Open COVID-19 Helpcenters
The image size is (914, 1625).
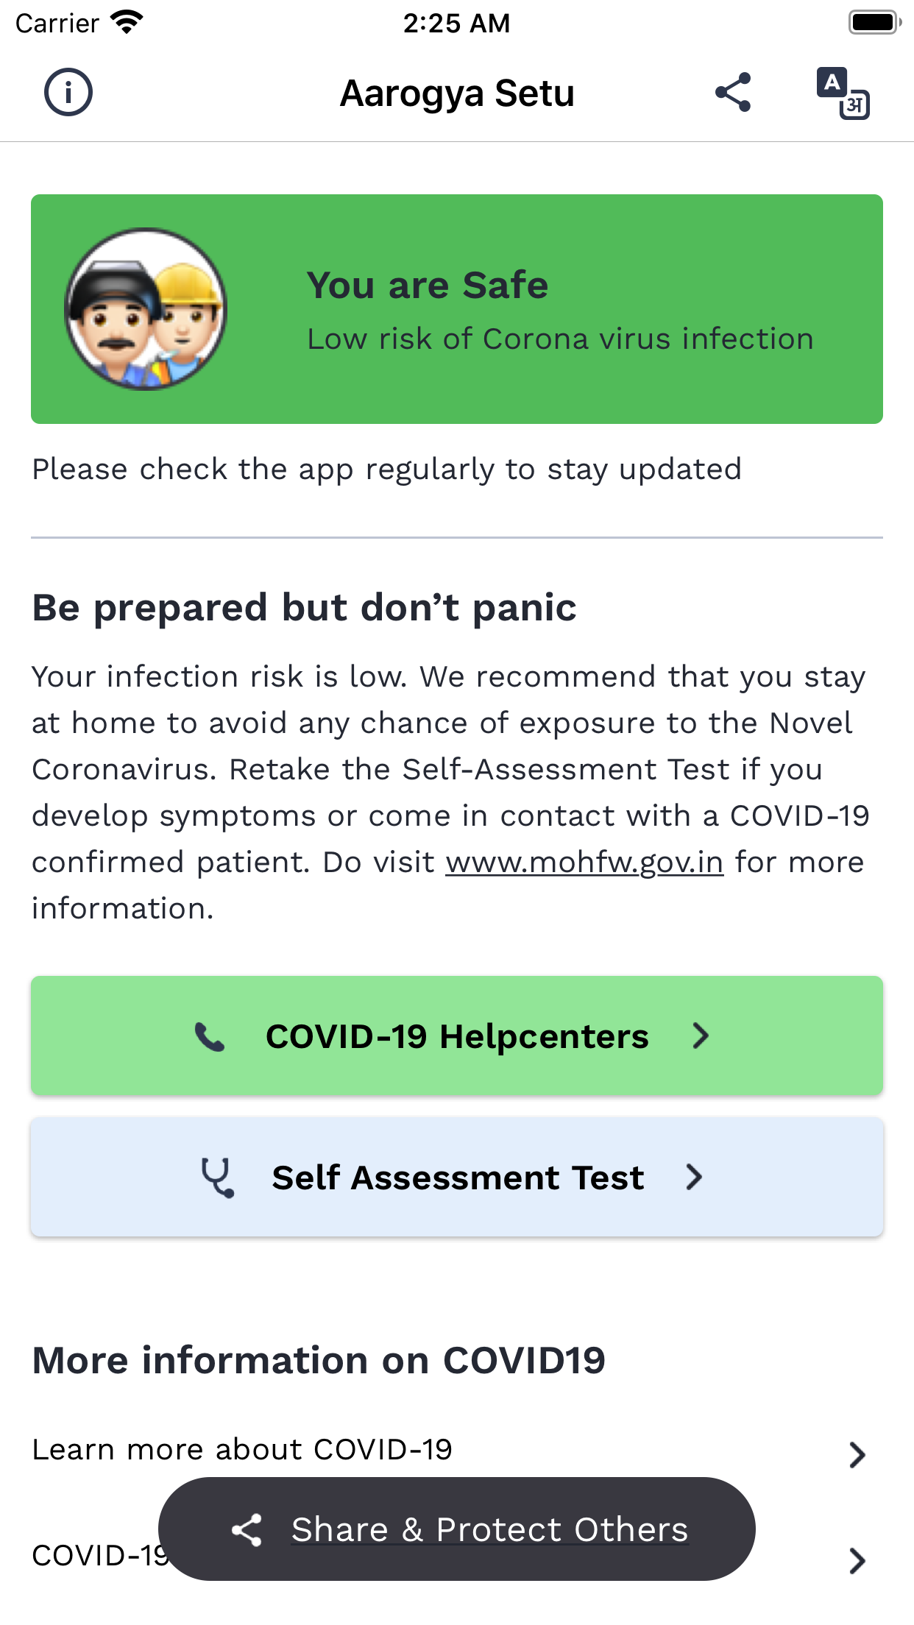pyautogui.click(x=456, y=1035)
